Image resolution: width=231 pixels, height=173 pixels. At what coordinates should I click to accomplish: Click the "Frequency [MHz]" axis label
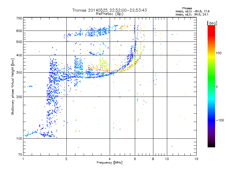pos(109,163)
